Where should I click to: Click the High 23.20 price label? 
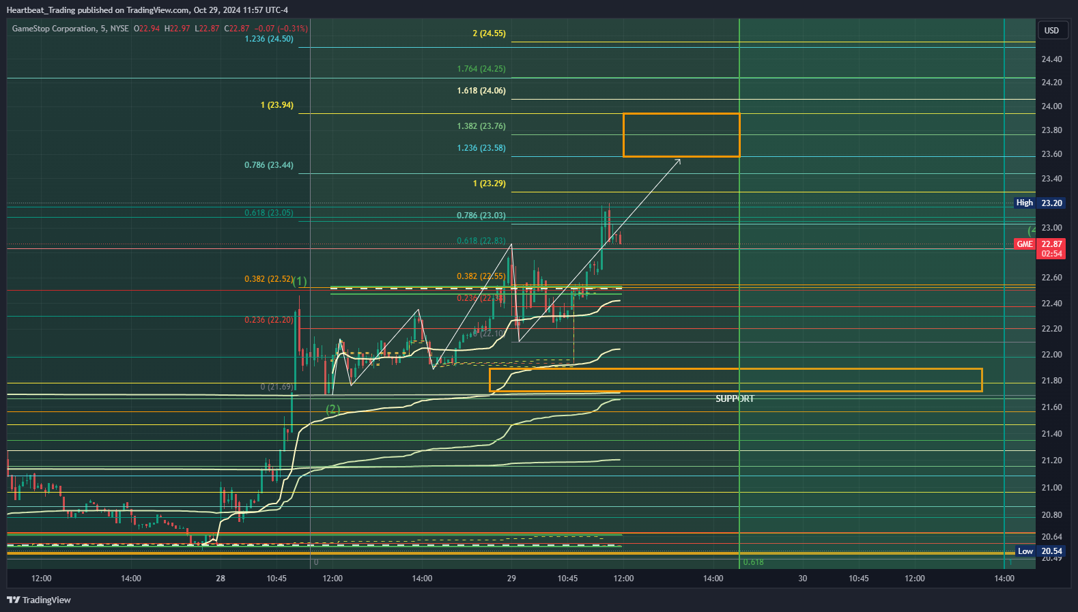[1039, 203]
